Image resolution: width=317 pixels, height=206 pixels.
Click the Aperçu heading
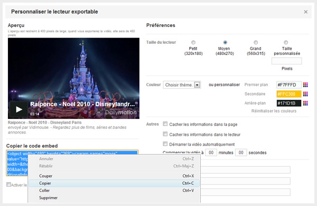tap(16, 25)
